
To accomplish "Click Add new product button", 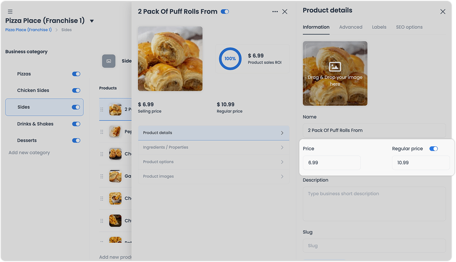I will click(115, 257).
